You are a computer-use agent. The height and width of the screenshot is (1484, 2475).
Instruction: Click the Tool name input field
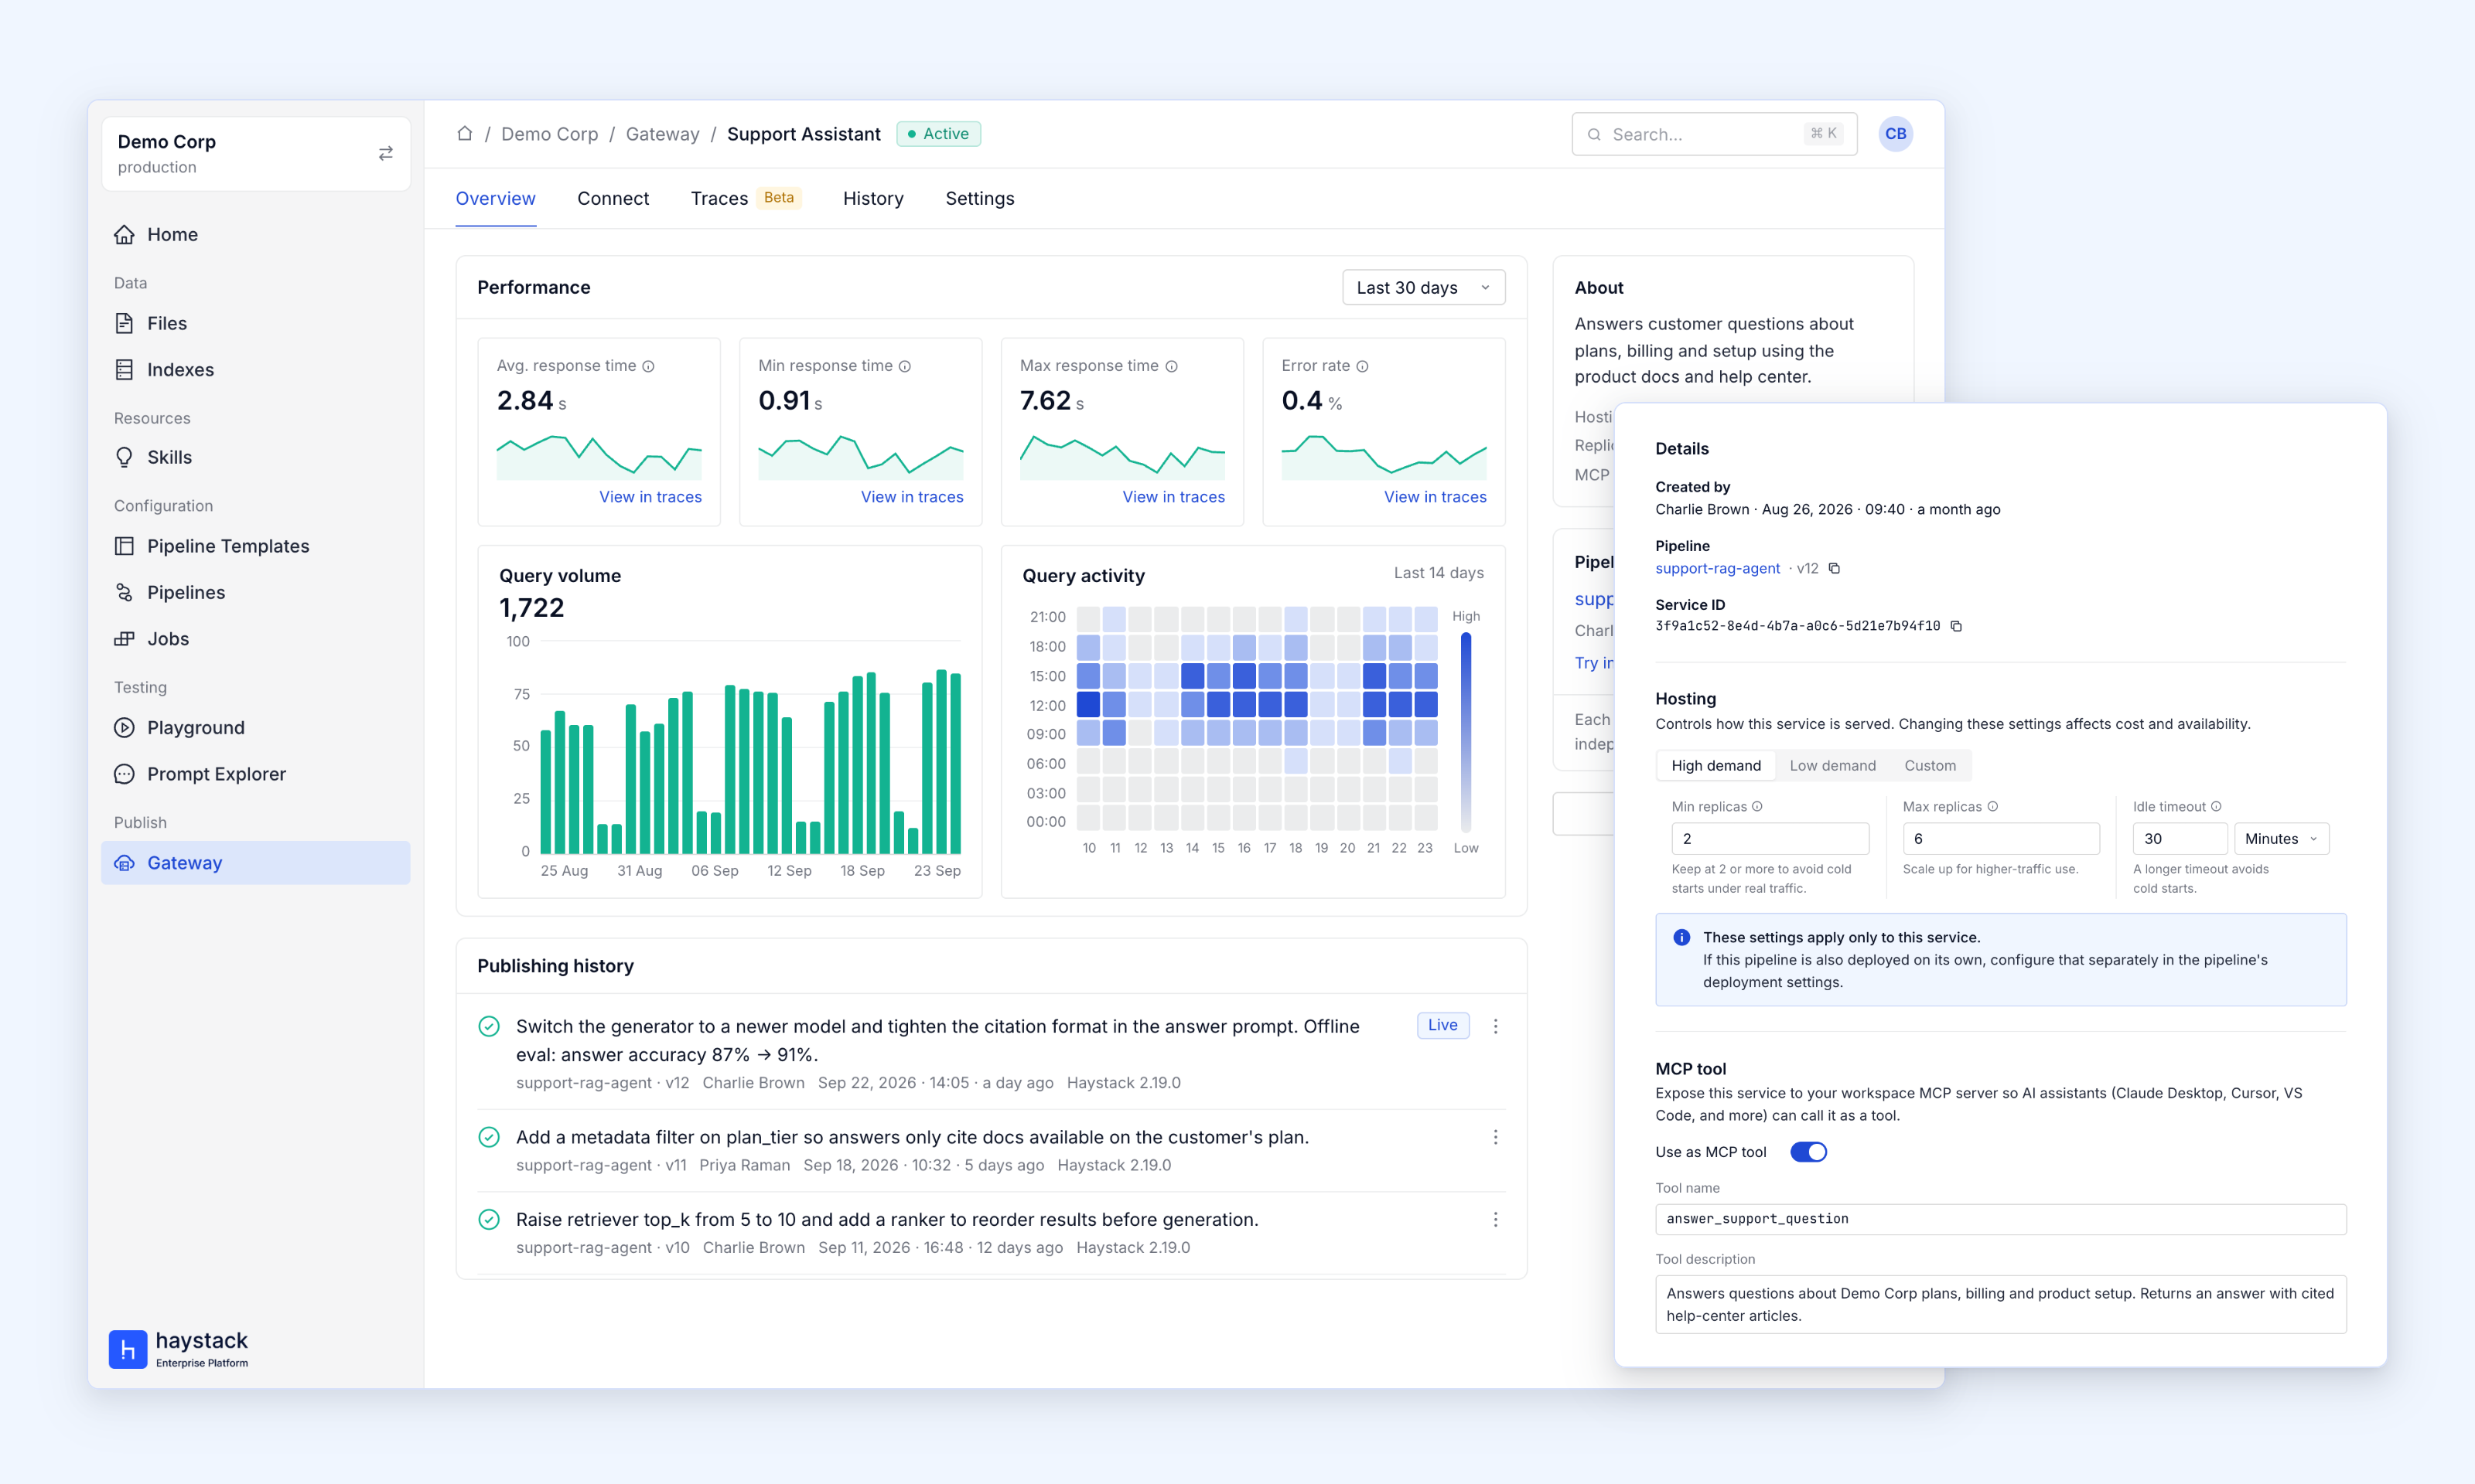click(2000, 1219)
